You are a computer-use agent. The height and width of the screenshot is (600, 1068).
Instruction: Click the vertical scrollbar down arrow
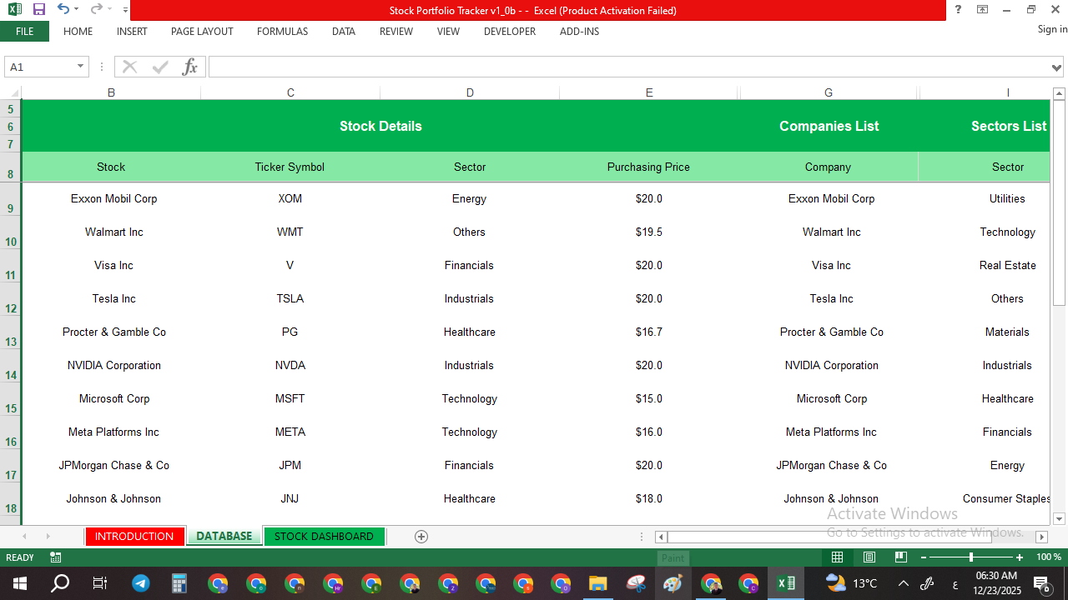1059,518
